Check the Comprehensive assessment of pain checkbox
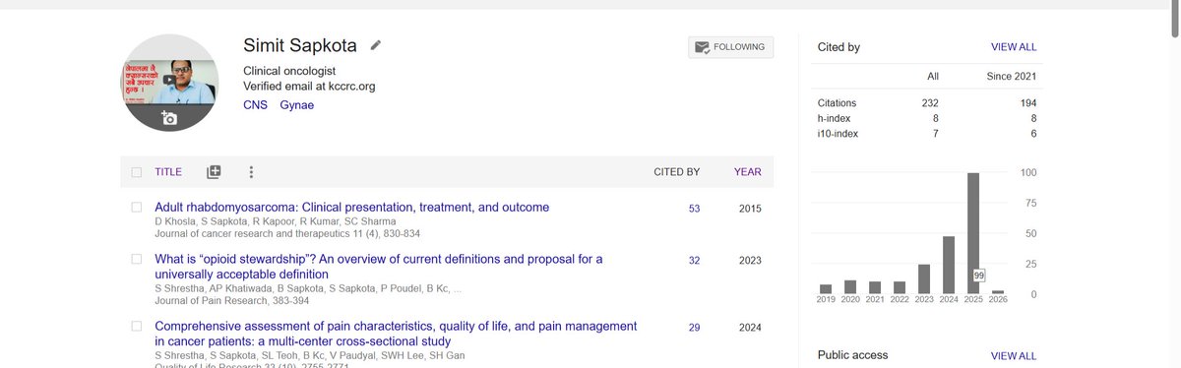Screen dimensions: 1181x368 137,326
